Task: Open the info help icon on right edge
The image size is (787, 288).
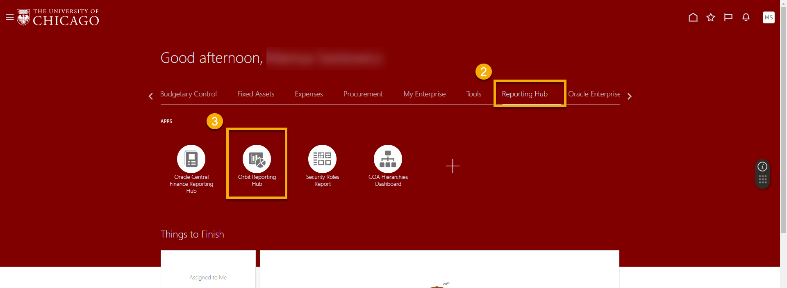Action: (x=762, y=167)
